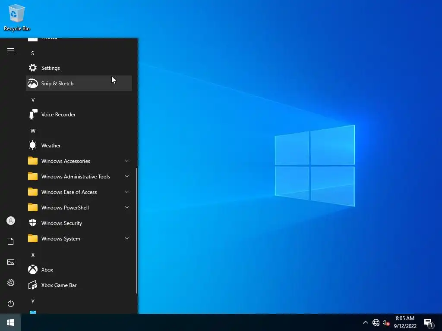The width and height of the screenshot is (442, 331).
Task: Click the Start menu app list scrollbar
Action: pyautogui.click(x=136, y=231)
